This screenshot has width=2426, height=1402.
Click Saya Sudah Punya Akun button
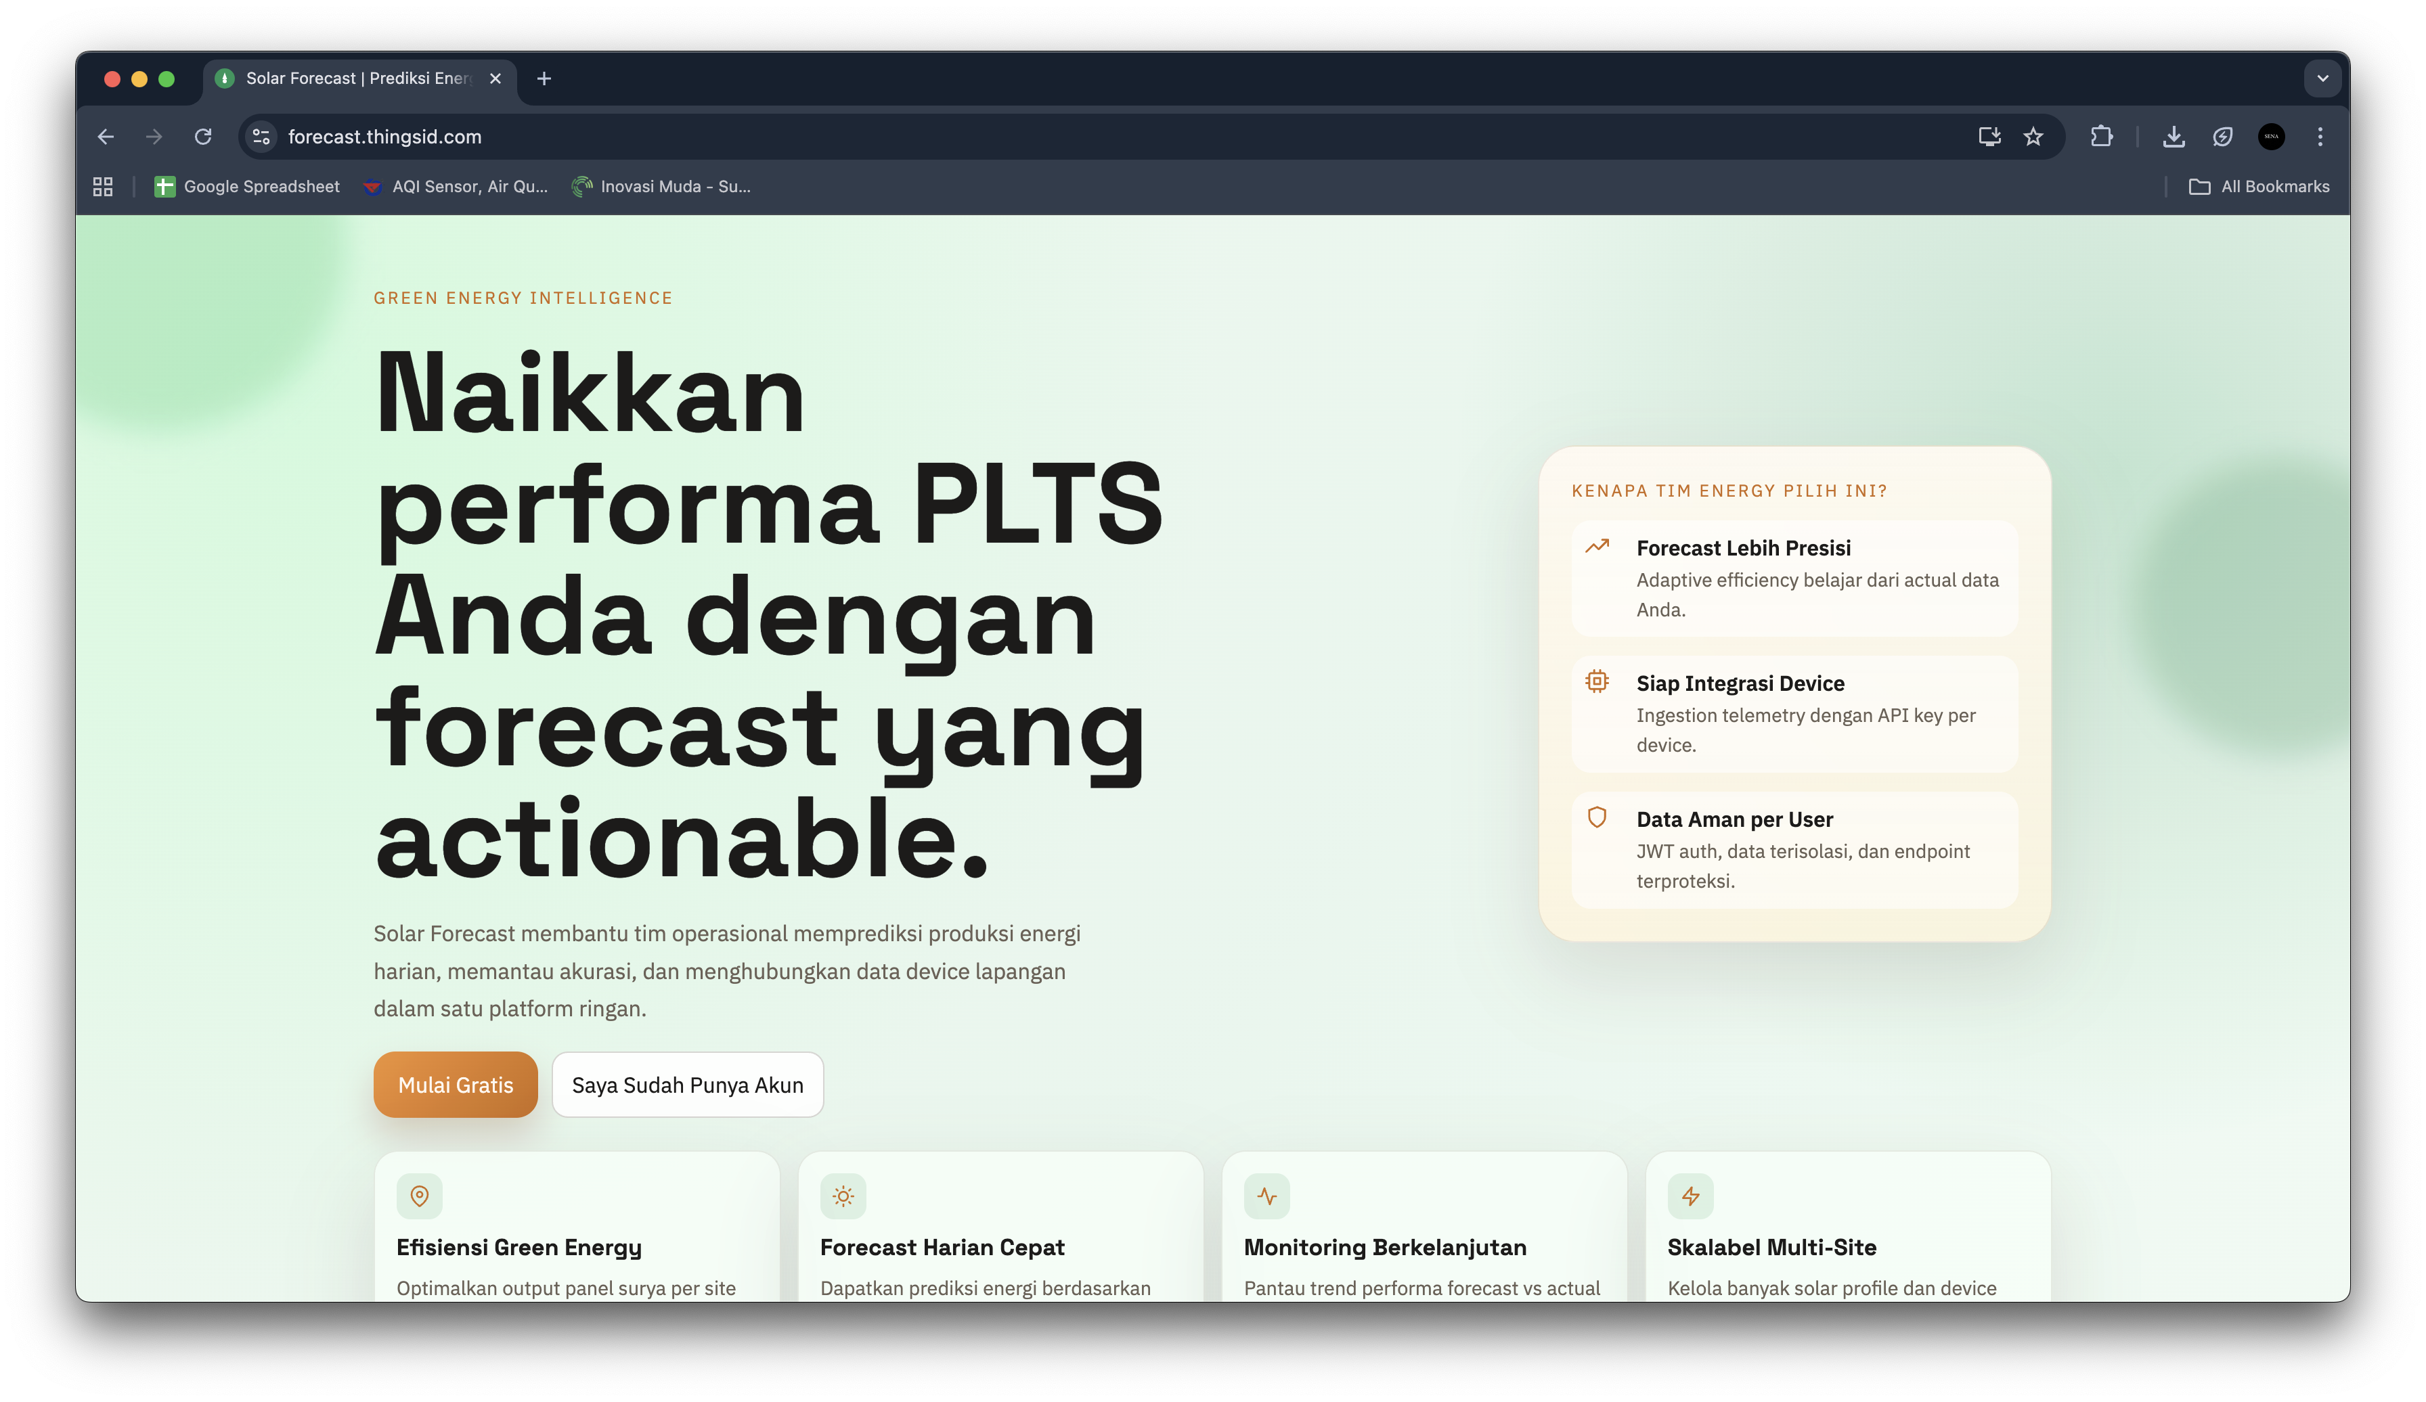point(687,1085)
